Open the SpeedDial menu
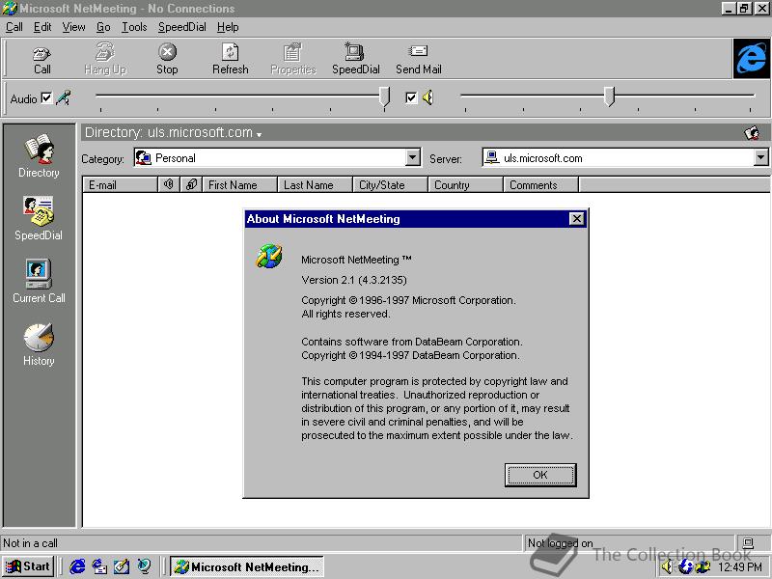Image resolution: width=772 pixels, height=579 pixels. 182,27
